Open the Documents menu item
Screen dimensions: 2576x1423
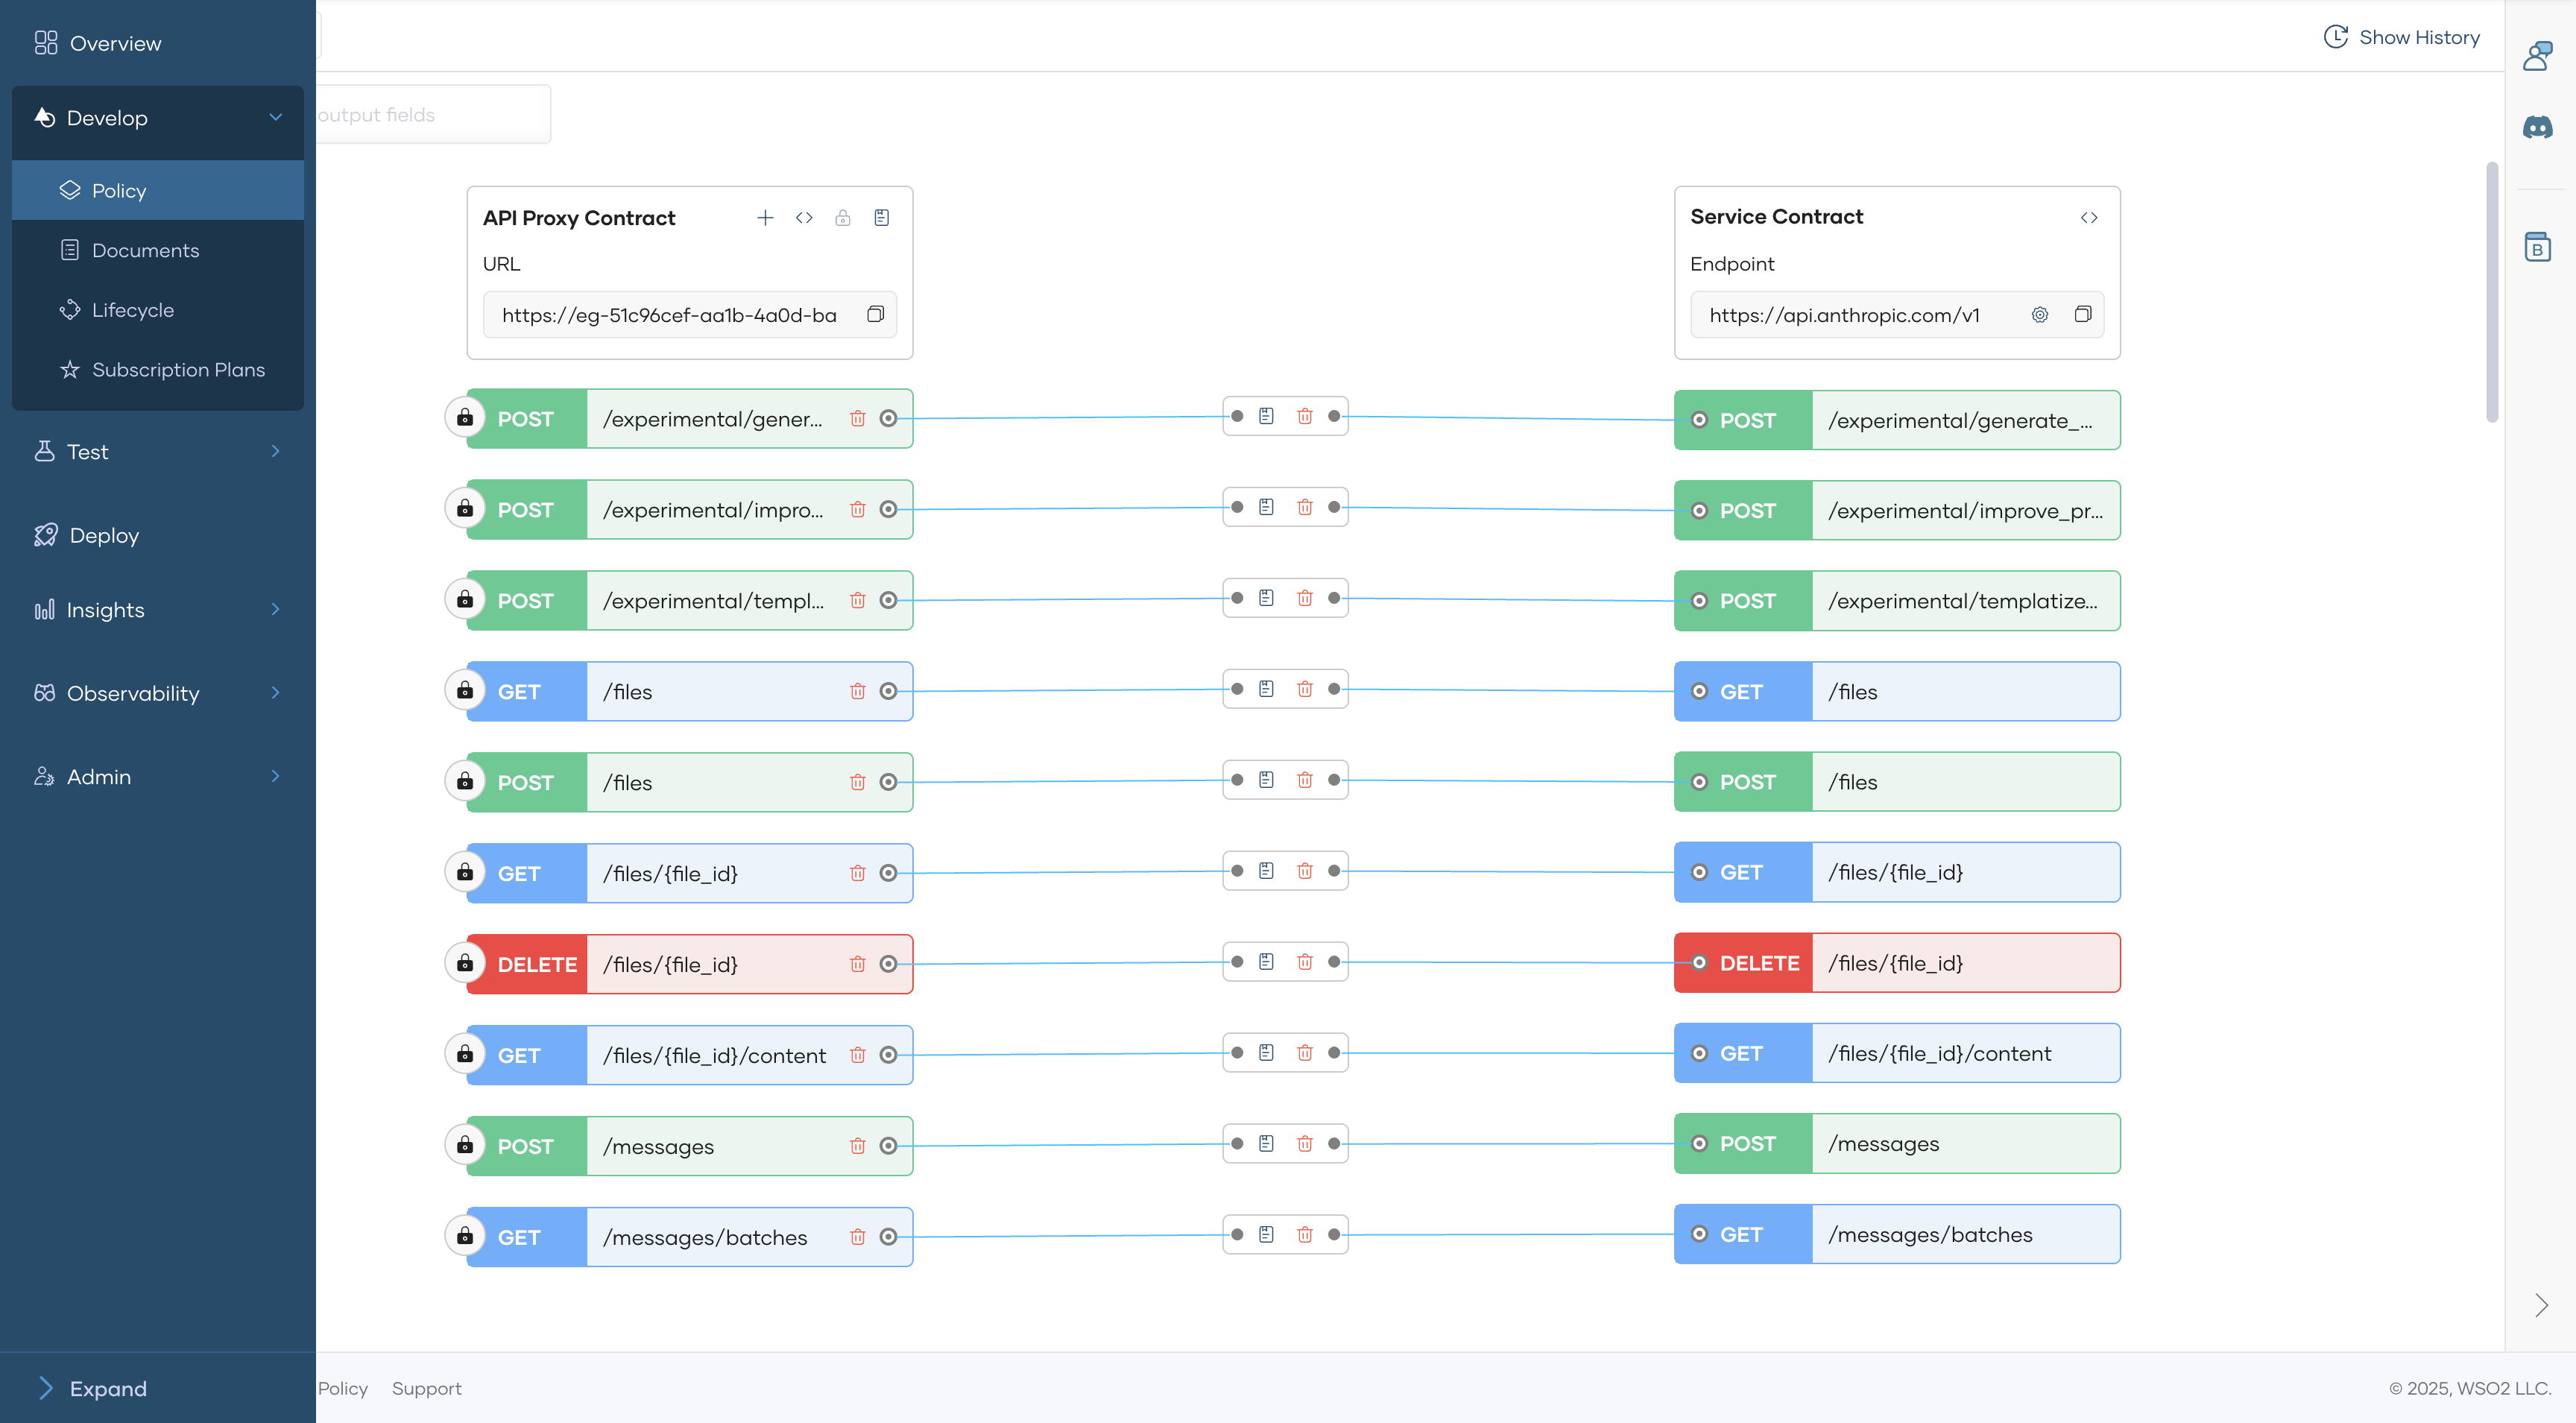145,250
